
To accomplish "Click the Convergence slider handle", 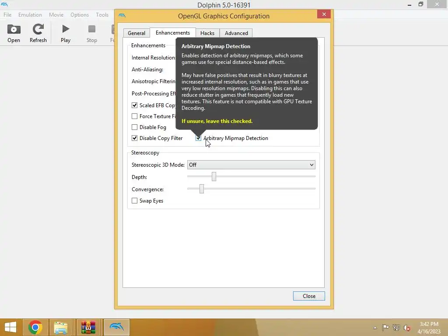I will point(202,189).
